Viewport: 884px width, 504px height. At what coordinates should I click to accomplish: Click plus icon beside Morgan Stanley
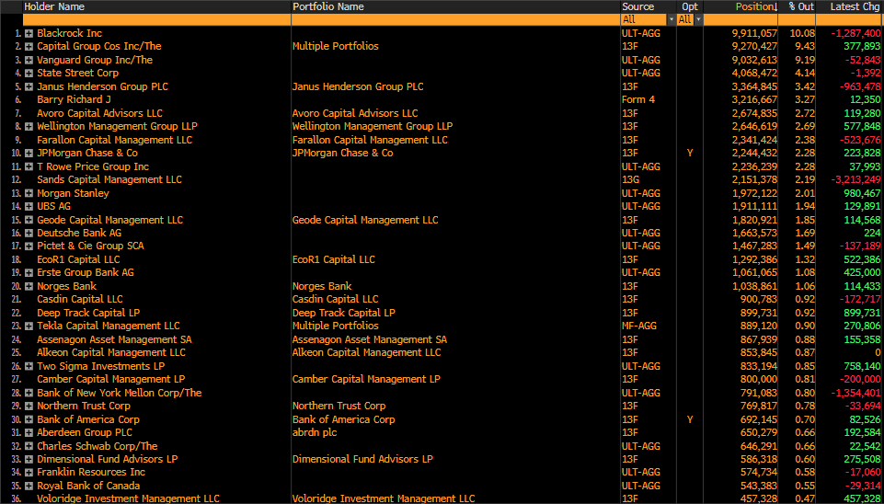point(29,193)
